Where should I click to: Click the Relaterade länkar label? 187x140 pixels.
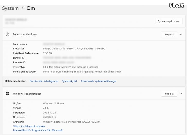tap(15, 81)
